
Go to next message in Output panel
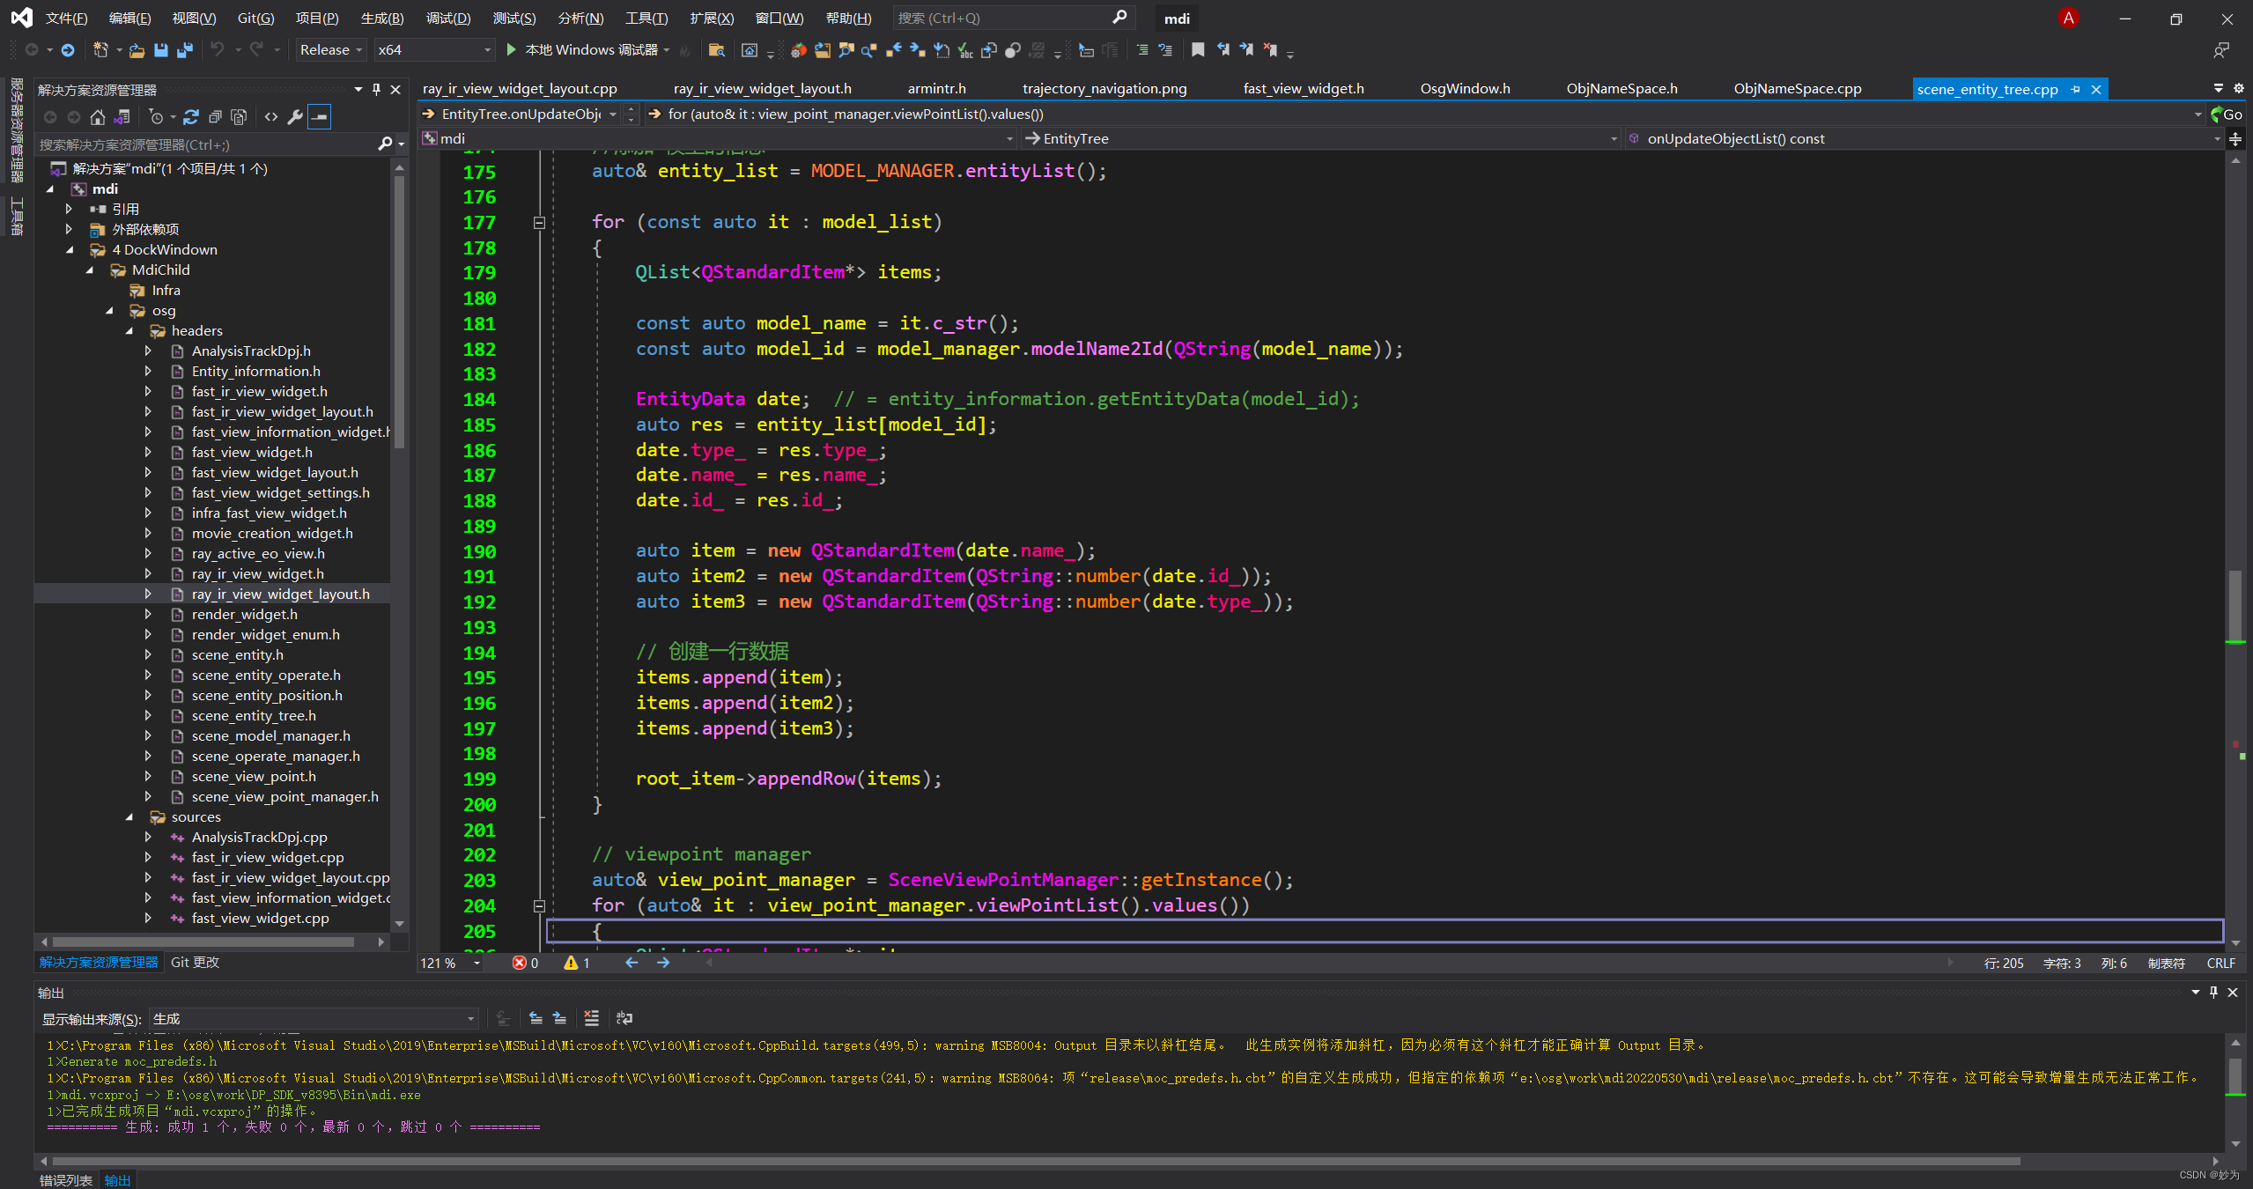pos(559,1019)
